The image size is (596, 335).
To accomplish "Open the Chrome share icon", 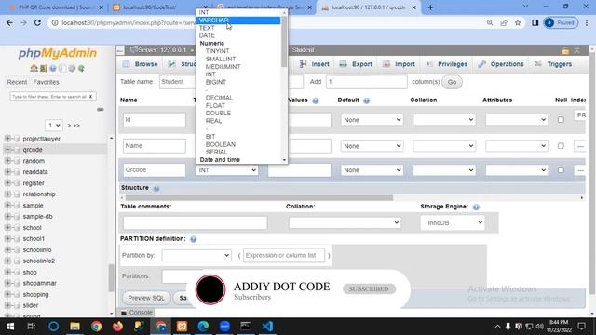I will coord(504,22).
